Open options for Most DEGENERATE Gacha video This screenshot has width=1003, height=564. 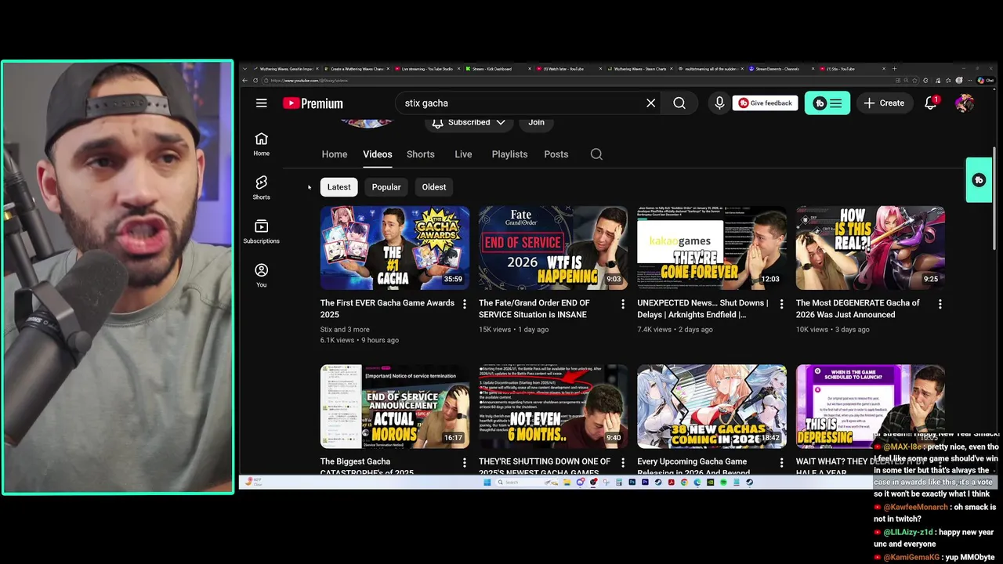coord(940,304)
